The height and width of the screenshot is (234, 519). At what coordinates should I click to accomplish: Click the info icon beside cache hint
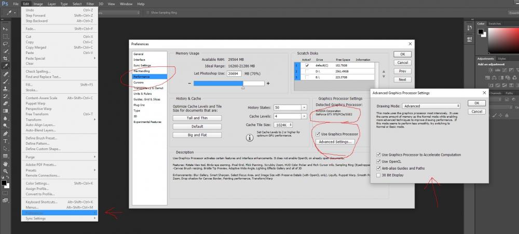pyautogui.click(x=250, y=137)
